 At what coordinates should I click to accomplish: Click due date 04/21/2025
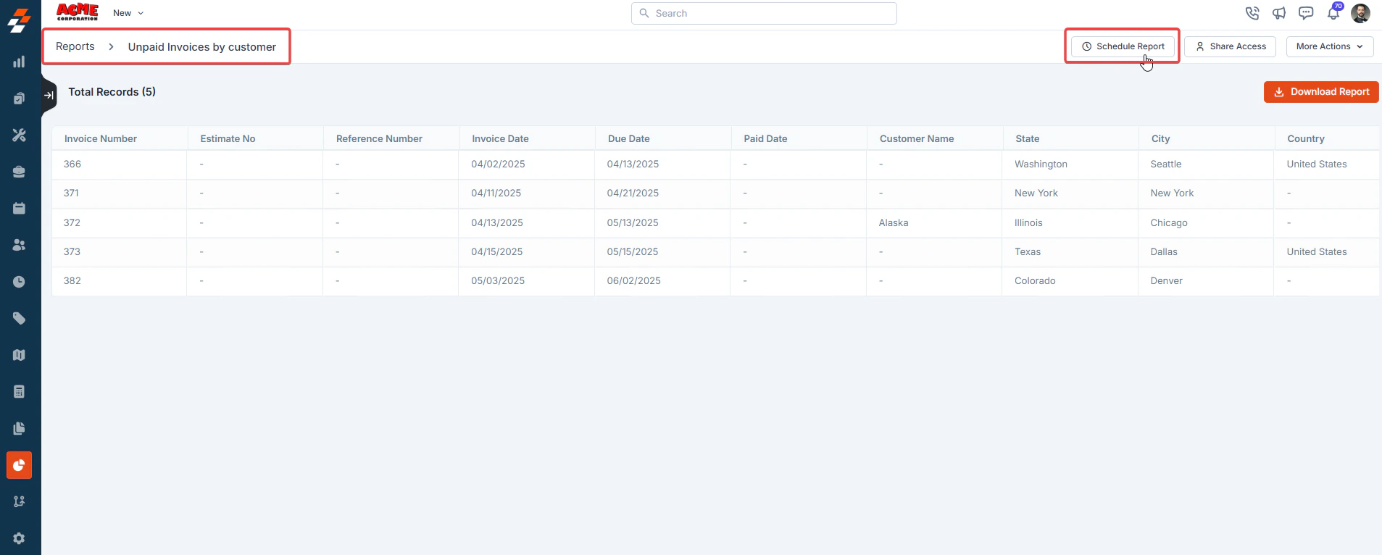pos(633,193)
